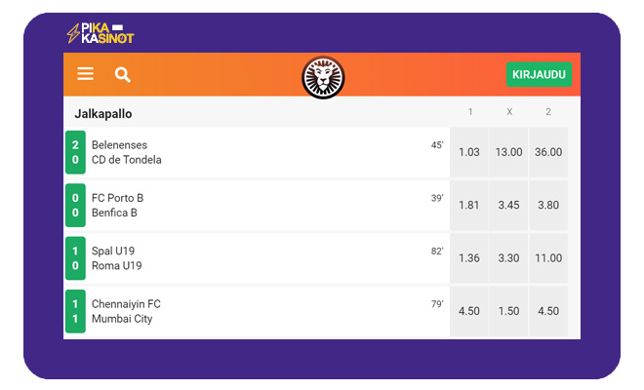Open the Chennaiyin FC vs Mumbai City match
The width and height of the screenshot is (644, 390).
pyautogui.click(x=257, y=311)
